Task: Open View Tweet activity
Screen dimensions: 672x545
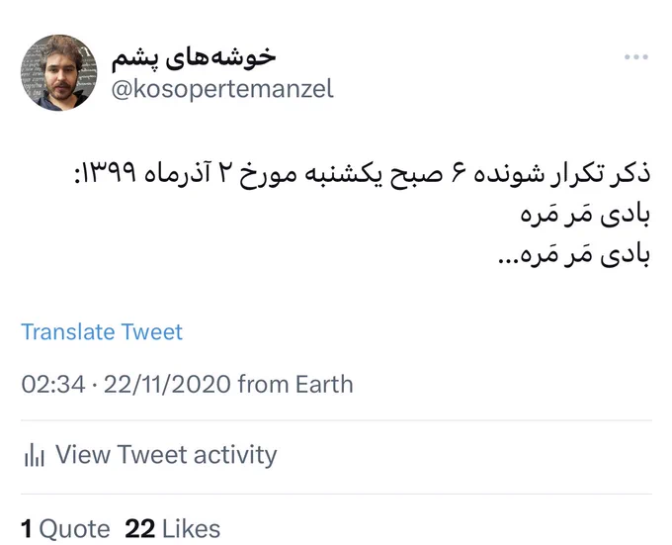Action: pos(150,455)
